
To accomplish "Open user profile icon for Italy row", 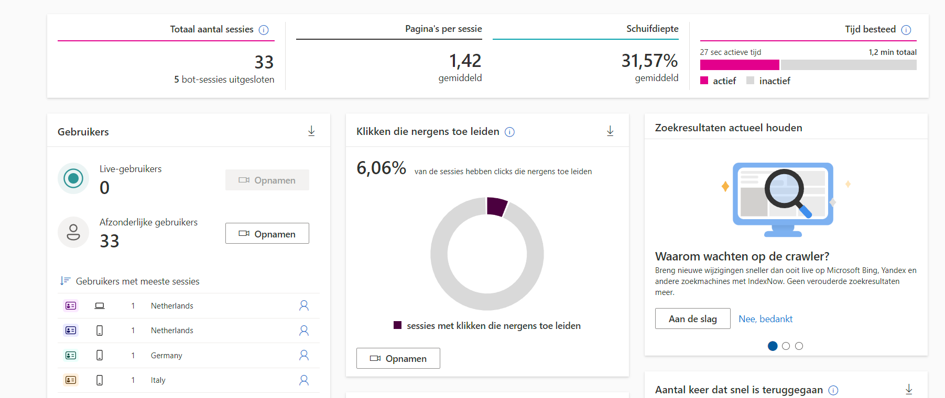I will [x=303, y=380].
